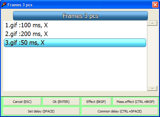The image size is (160, 117).
Task: Click the scrollbar down arrow
Action: [152, 88]
